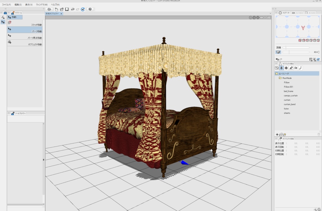The width and height of the screenshot is (322, 211).
Task: Select the node tree view toggle in オブジェクト構成
Action: [x=281, y=68]
